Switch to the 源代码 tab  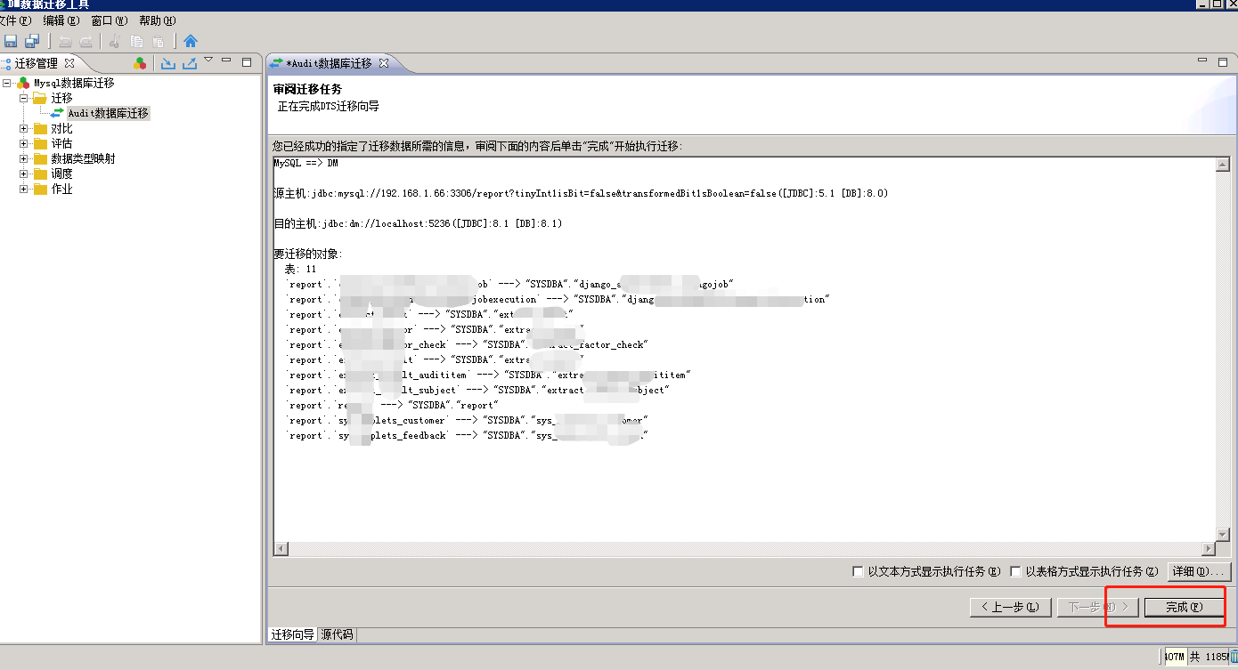(x=338, y=634)
